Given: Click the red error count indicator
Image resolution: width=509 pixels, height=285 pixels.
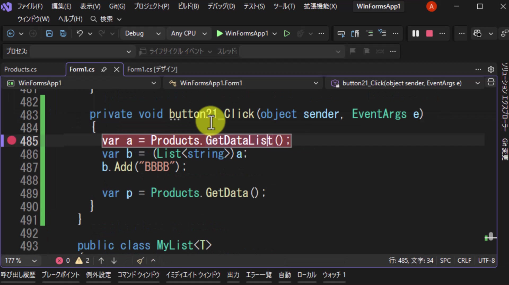Looking at the screenshot, I should click(63, 261).
